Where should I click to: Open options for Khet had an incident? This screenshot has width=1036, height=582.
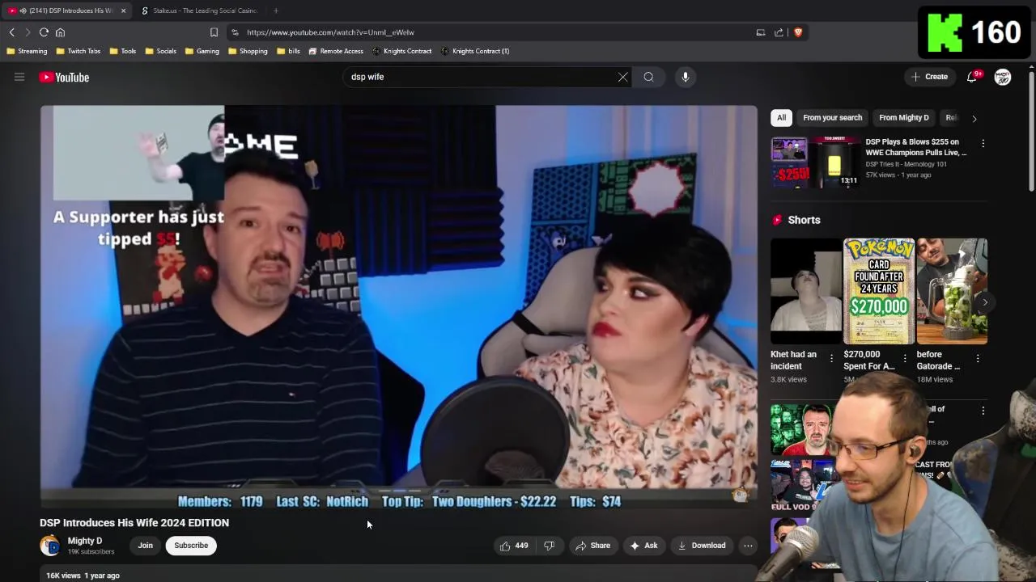(831, 359)
